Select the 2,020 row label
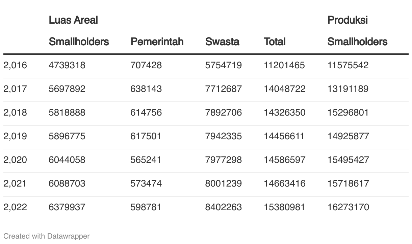This screenshot has width=412, height=244. pyautogui.click(x=15, y=160)
